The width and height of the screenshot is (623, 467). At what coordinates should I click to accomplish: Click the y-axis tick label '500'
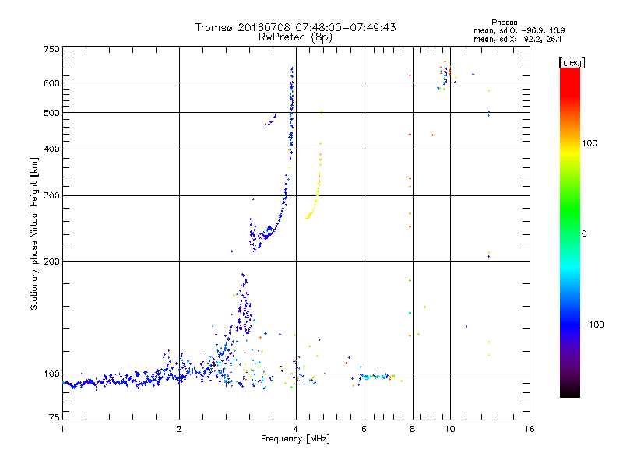pyautogui.click(x=52, y=113)
